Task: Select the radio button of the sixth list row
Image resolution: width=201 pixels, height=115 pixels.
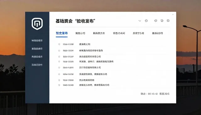Action: coord(59,74)
